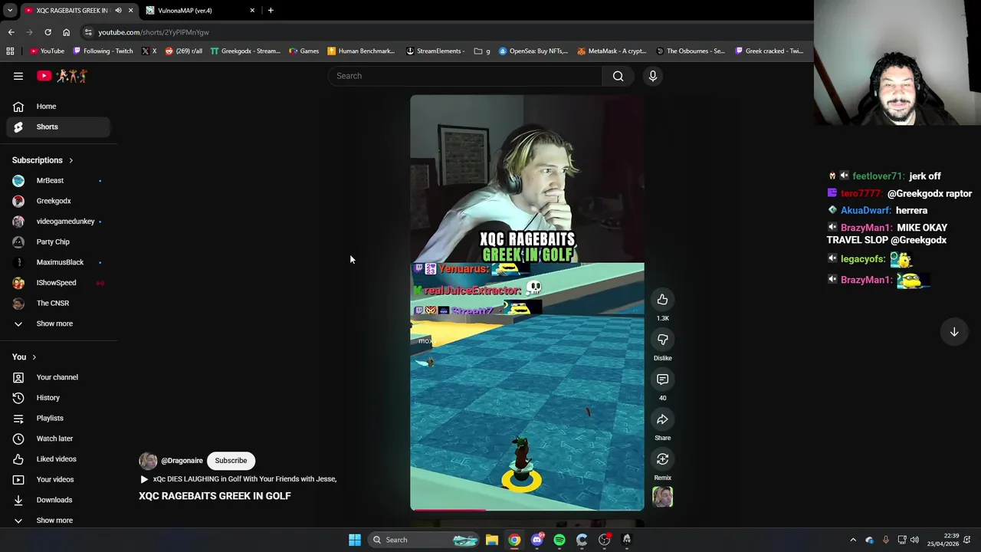
Task: Open the X bookmark
Action: [x=149, y=51]
